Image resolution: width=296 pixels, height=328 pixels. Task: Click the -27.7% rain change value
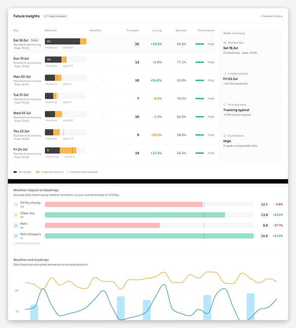pyautogui.click(x=278, y=225)
